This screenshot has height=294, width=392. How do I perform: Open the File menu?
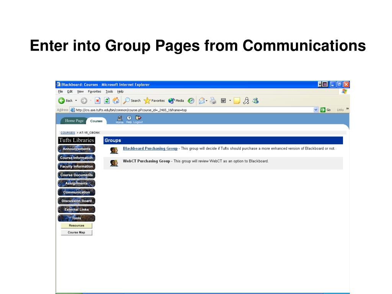click(60, 91)
